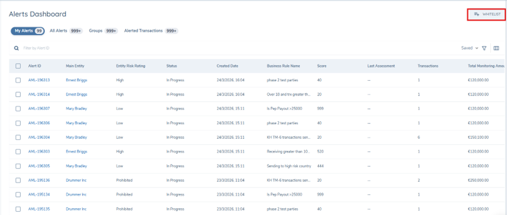507x215 pixels.
Task: Check the box for AML-195134
Action: pyautogui.click(x=18, y=195)
